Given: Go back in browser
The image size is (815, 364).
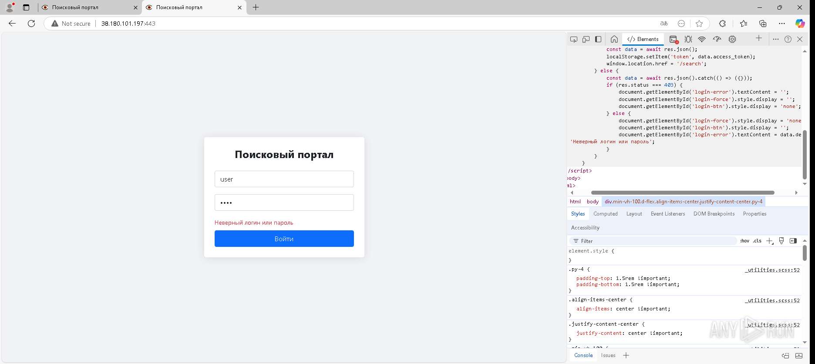Looking at the screenshot, I should coord(12,24).
